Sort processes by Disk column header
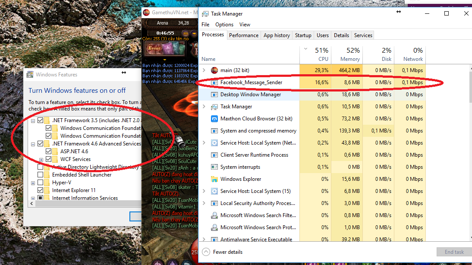 [378, 55]
